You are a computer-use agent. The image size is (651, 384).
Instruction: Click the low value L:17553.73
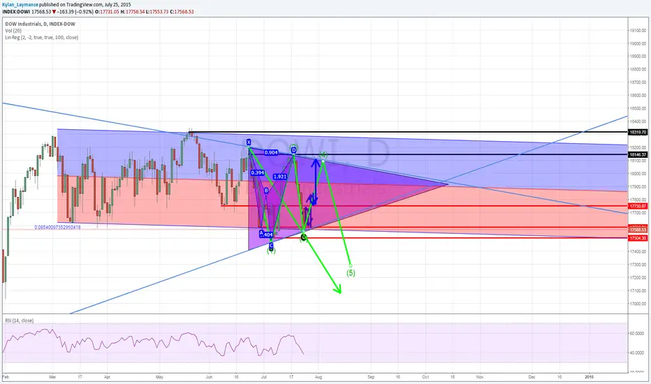(x=157, y=12)
